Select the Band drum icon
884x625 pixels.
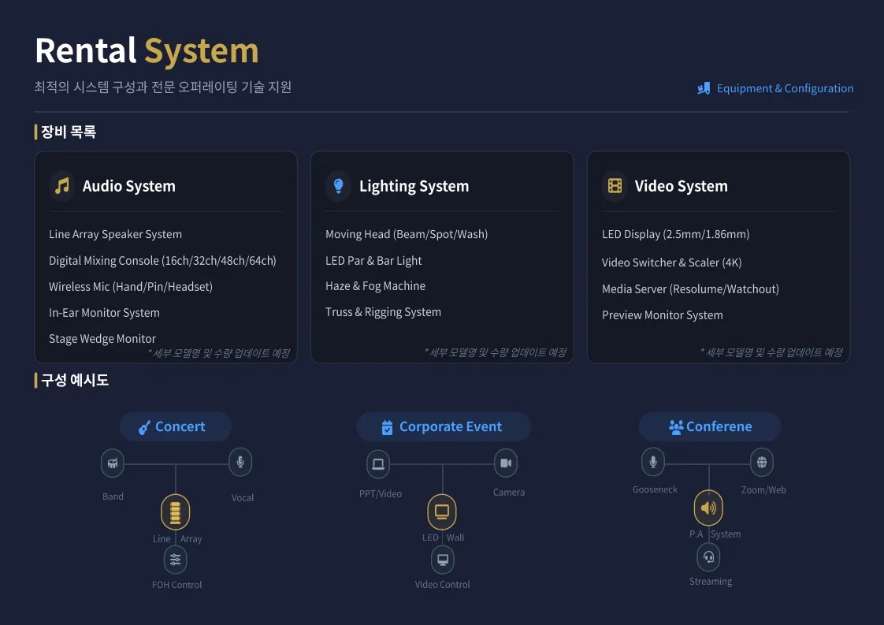[113, 463]
